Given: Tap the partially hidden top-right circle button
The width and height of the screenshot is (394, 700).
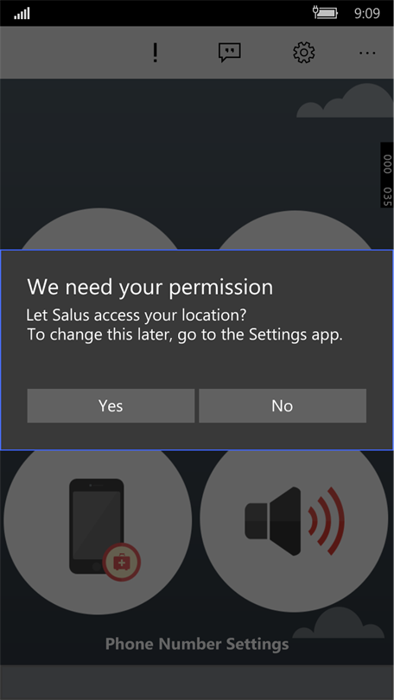Looking at the screenshot, I should click(294, 228).
